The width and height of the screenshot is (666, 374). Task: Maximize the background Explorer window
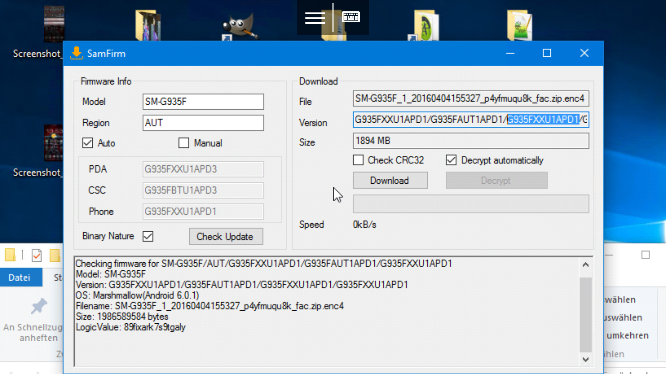tap(645, 255)
